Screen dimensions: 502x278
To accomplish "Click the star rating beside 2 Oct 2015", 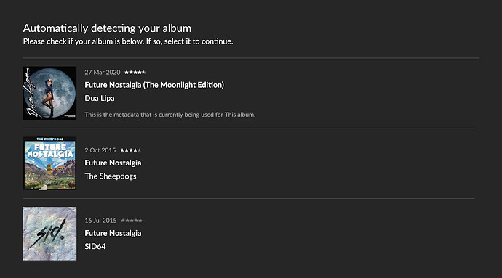I will pyautogui.click(x=131, y=150).
